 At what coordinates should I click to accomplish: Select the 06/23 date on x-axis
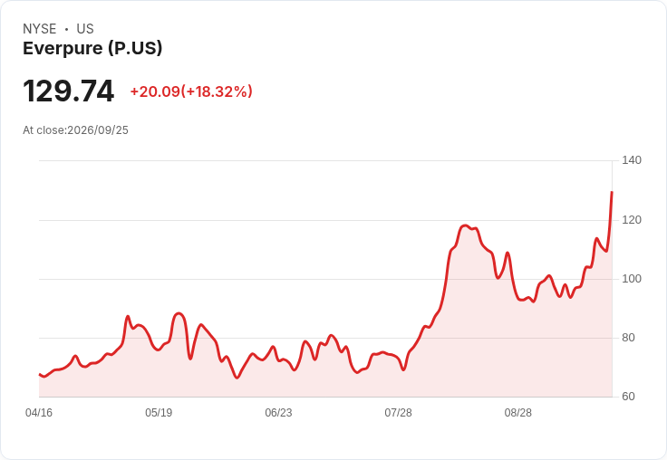click(x=278, y=412)
